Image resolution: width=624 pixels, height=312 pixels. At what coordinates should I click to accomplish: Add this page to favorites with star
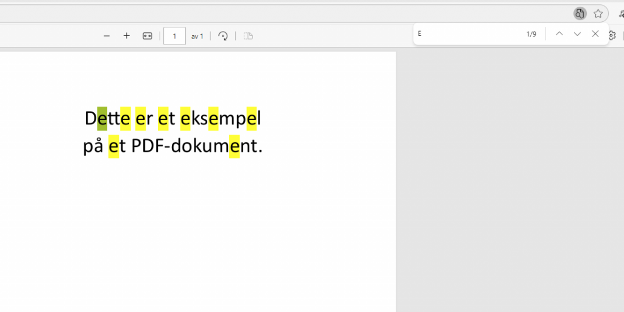598,13
